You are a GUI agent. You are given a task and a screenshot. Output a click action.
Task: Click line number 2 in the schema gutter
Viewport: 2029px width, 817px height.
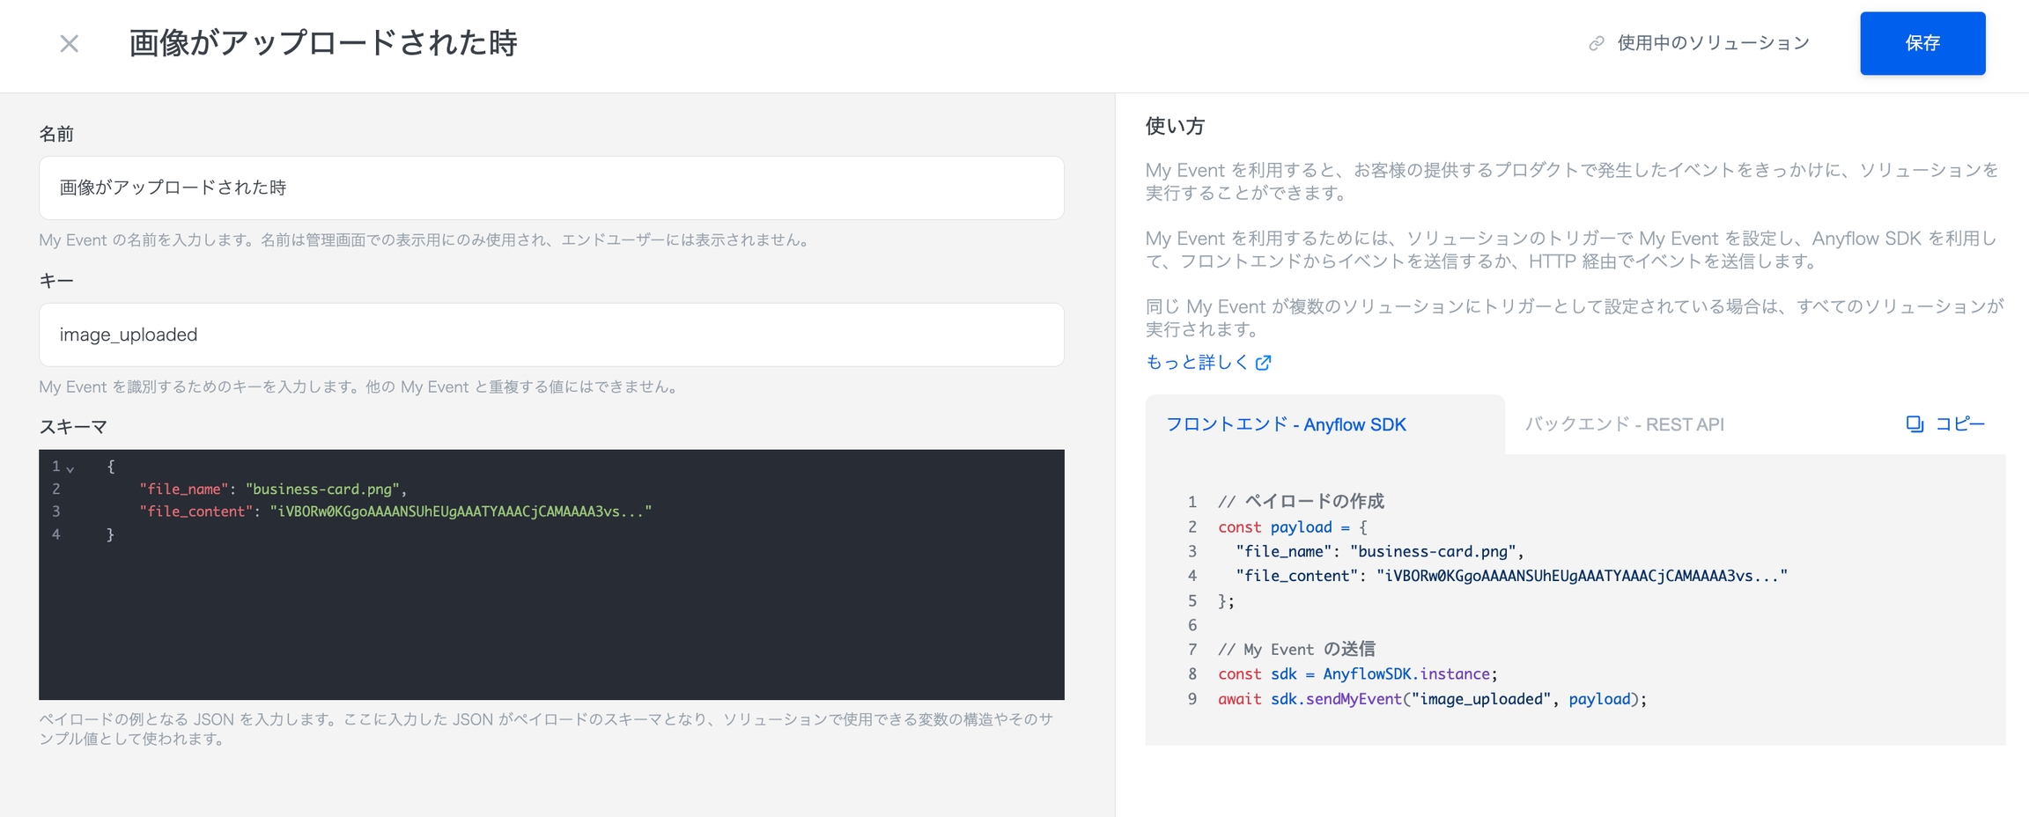55,489
